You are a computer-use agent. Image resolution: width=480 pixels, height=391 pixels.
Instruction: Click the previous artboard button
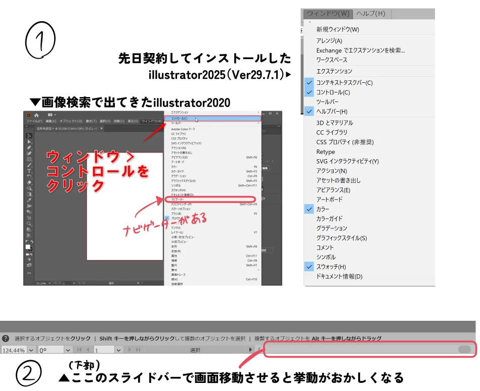click(x=88, y=350)
